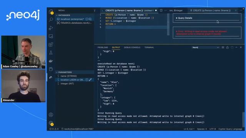This screenshot has height=138, width=246.
Task: Open the Neo4j output channel dropdown
Action: tap(206, 48)
